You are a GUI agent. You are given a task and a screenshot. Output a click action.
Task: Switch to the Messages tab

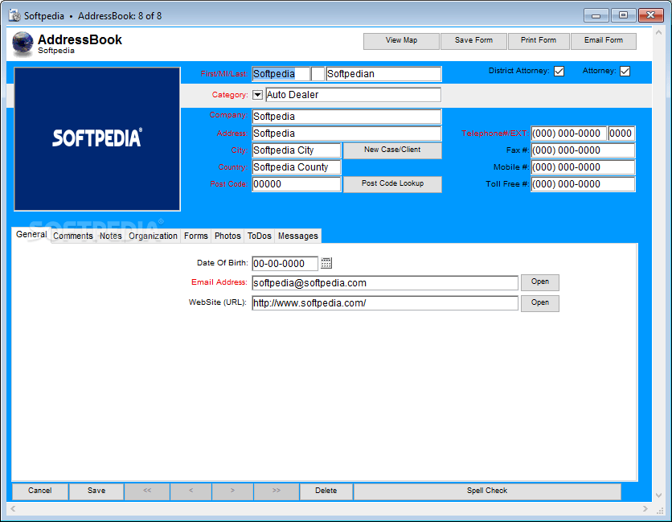point(297,236)
